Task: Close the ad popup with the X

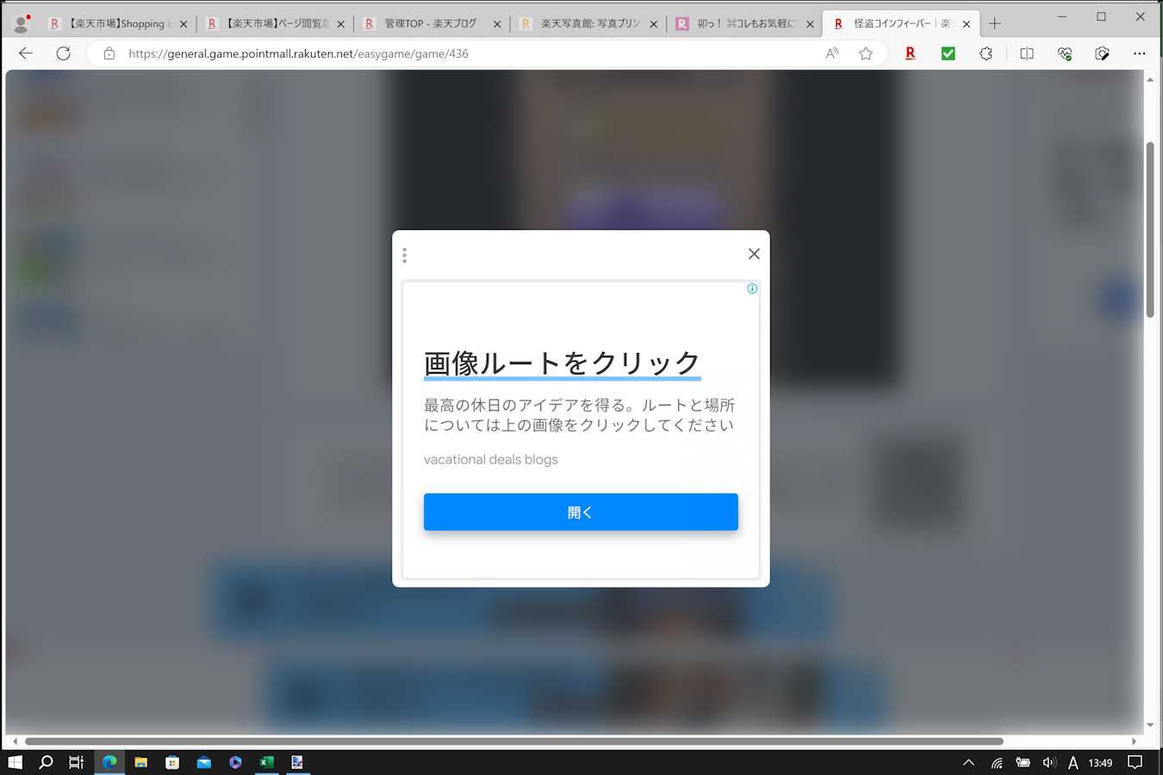Action: click(754, 254)
